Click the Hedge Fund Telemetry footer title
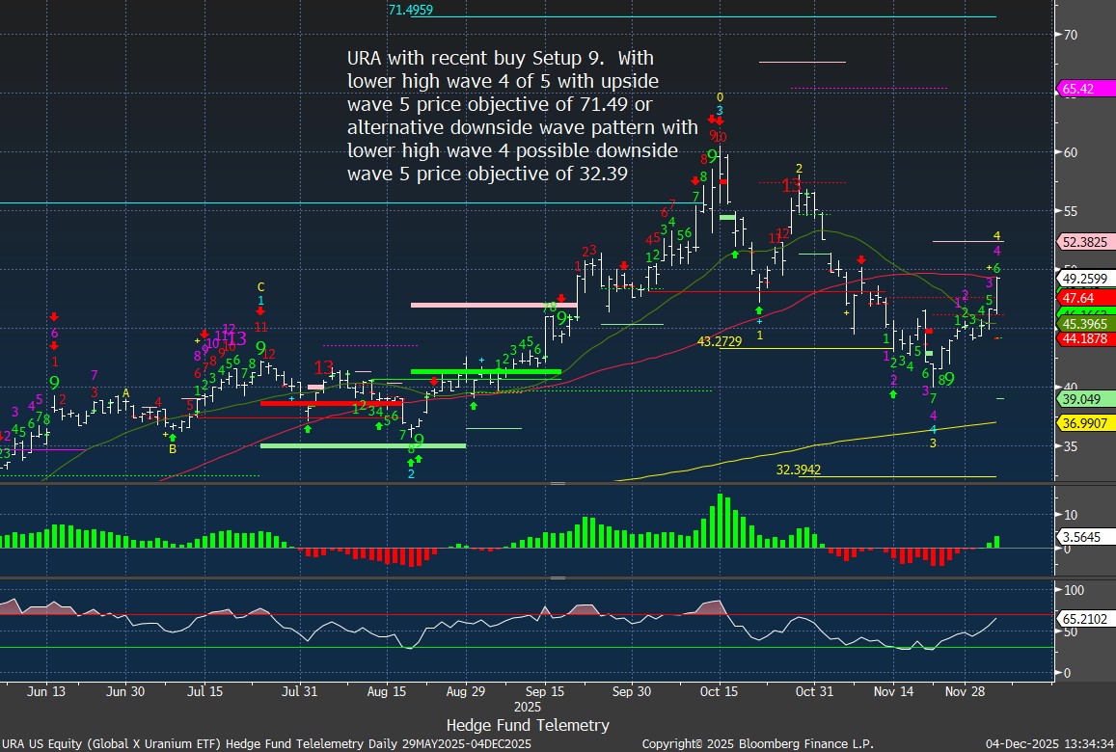The height and width of the screenshot is (752, 1116). pos(528,724)
